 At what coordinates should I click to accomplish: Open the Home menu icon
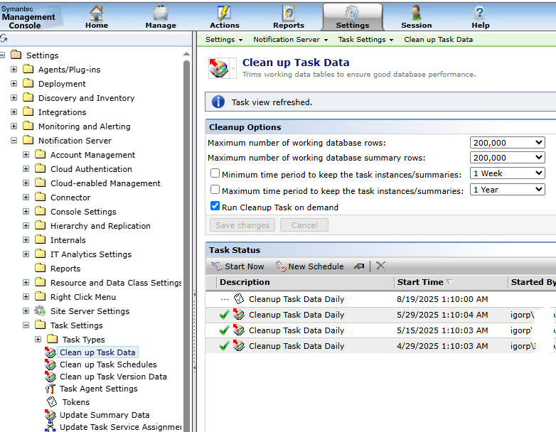point(97,13)
